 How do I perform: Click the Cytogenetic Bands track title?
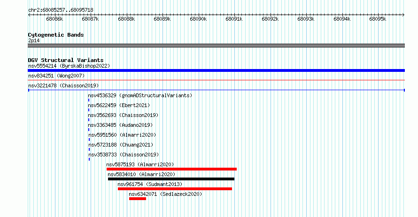click(56, 35)
